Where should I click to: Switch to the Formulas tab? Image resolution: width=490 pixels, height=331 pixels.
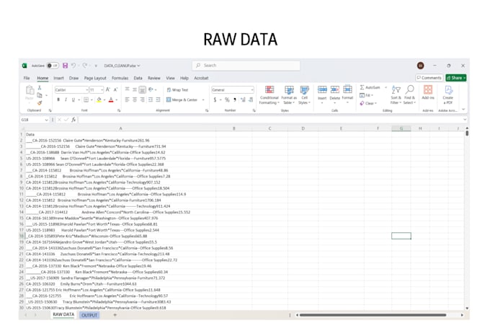coord(120,78)
